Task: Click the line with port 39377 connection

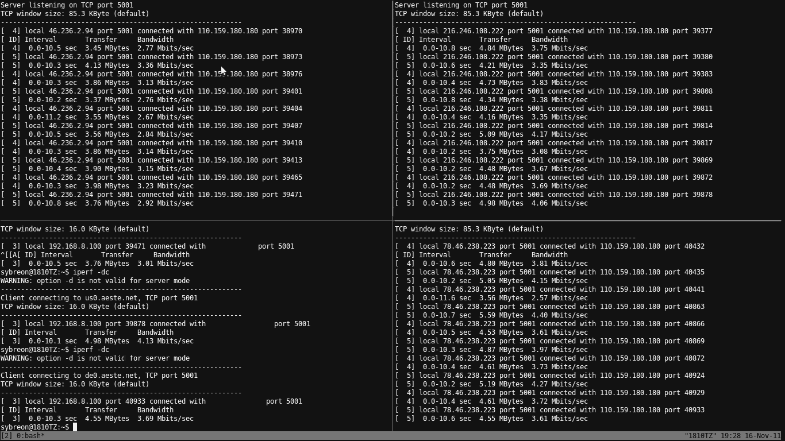Action: 553,31
